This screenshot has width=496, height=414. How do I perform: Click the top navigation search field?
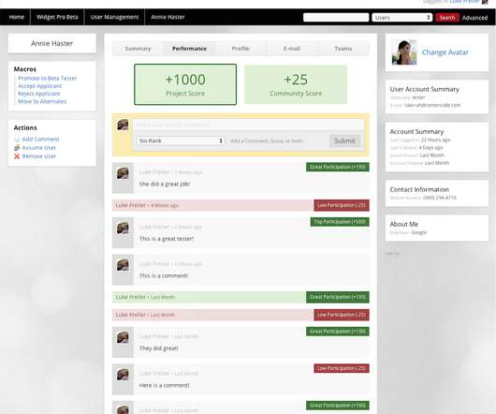tap(336, 18)
